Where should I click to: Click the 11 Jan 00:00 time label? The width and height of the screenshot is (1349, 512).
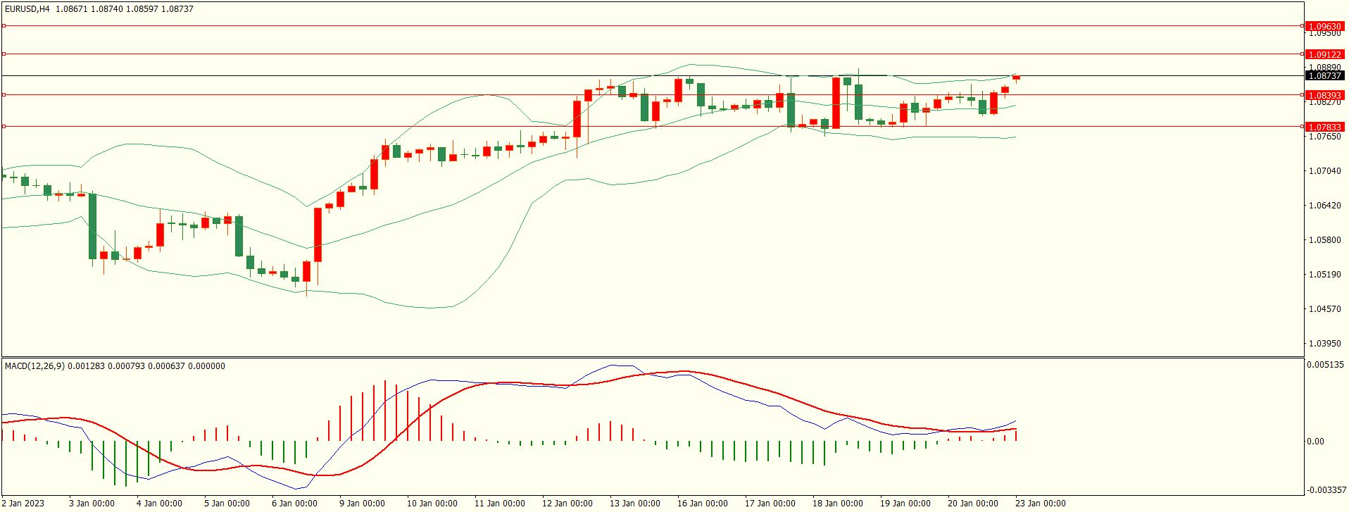[500, 503]
